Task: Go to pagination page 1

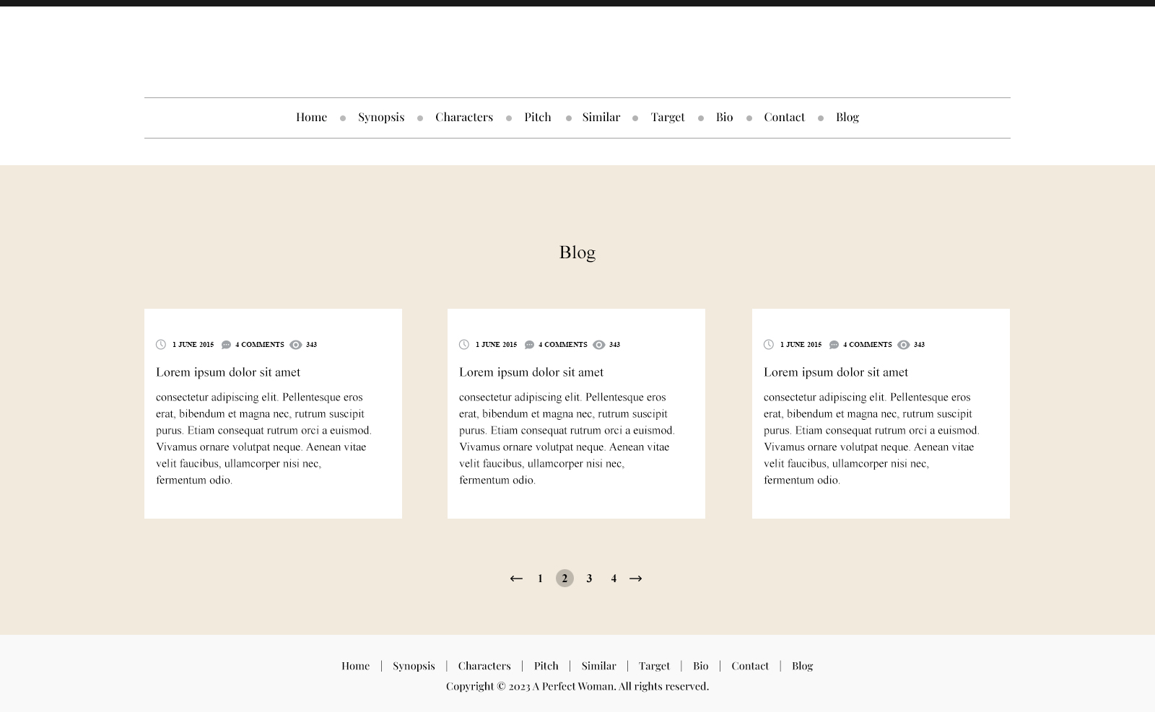Action: click(x=540, y=579)
